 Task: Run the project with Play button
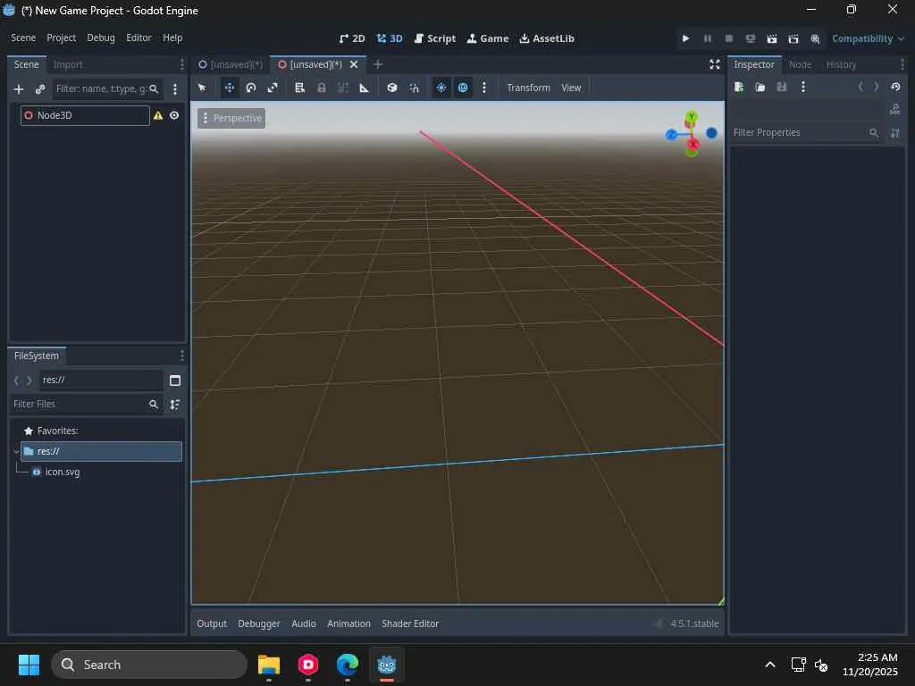(685, 38)
